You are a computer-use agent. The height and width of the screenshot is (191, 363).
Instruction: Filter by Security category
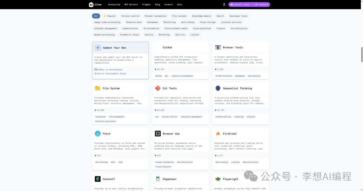coord(180,35)
